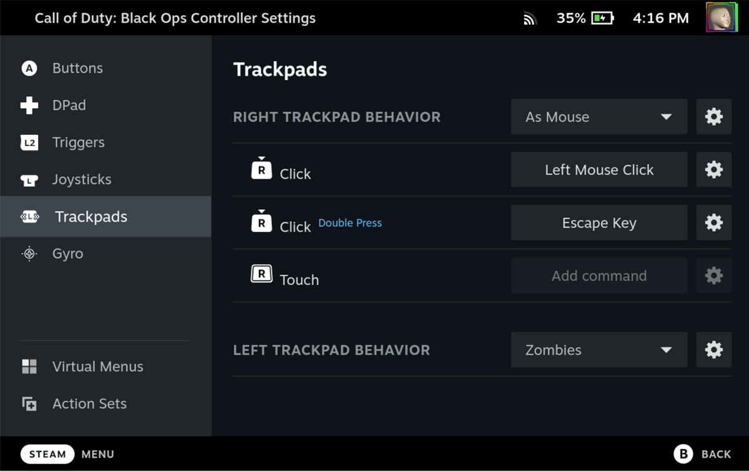
Task: Open gear settings for Escape Key binding
Action: point(713,223)
